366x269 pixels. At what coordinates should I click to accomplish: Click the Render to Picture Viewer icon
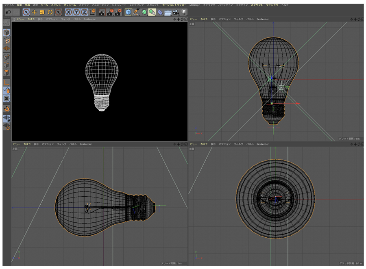point(110,12)
